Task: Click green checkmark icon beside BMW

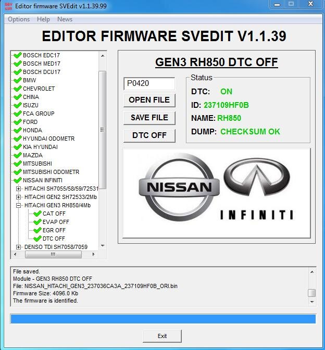Action: pos(17,80)
